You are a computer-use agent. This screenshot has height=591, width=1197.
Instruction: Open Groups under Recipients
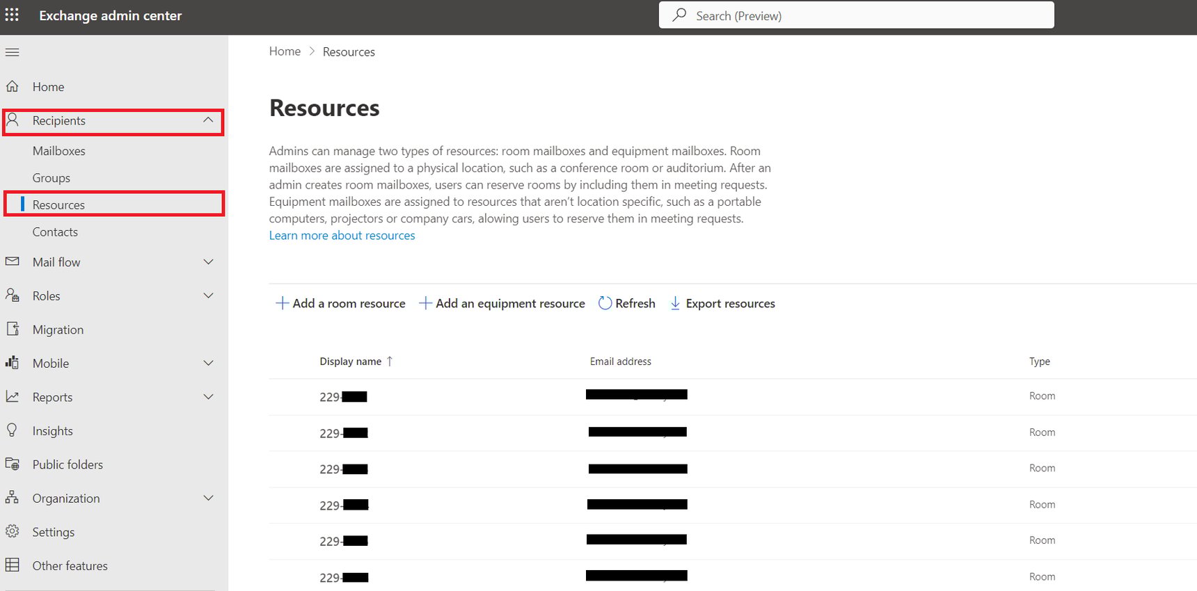tap(51, 178)
